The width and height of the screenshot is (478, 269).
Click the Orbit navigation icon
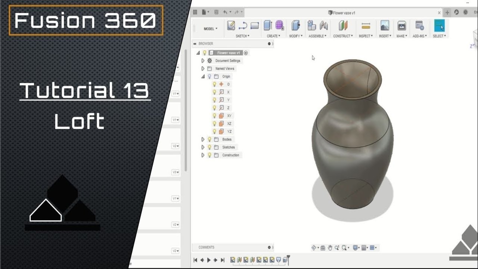click(x=314, y=248)
